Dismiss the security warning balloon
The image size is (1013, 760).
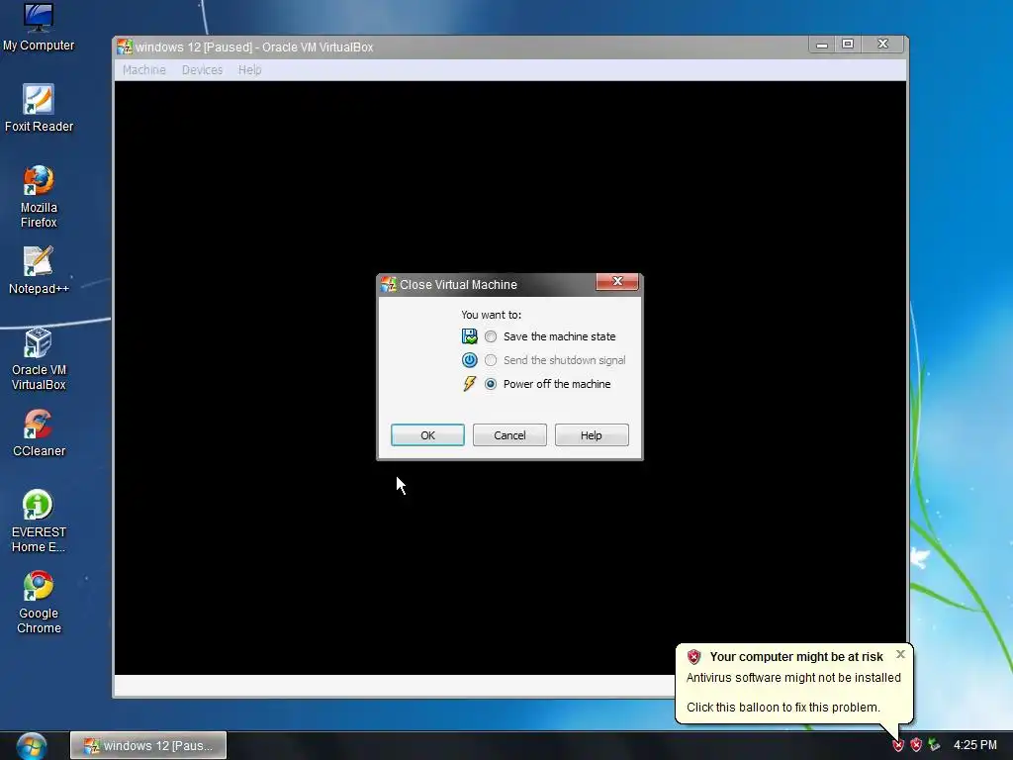tap(900, 654)
